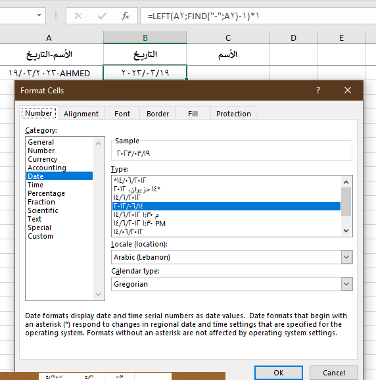This screenshot has width=376, height=380.
Task: Click the Insert Function fx icon
Action: (x=126, y=16)
